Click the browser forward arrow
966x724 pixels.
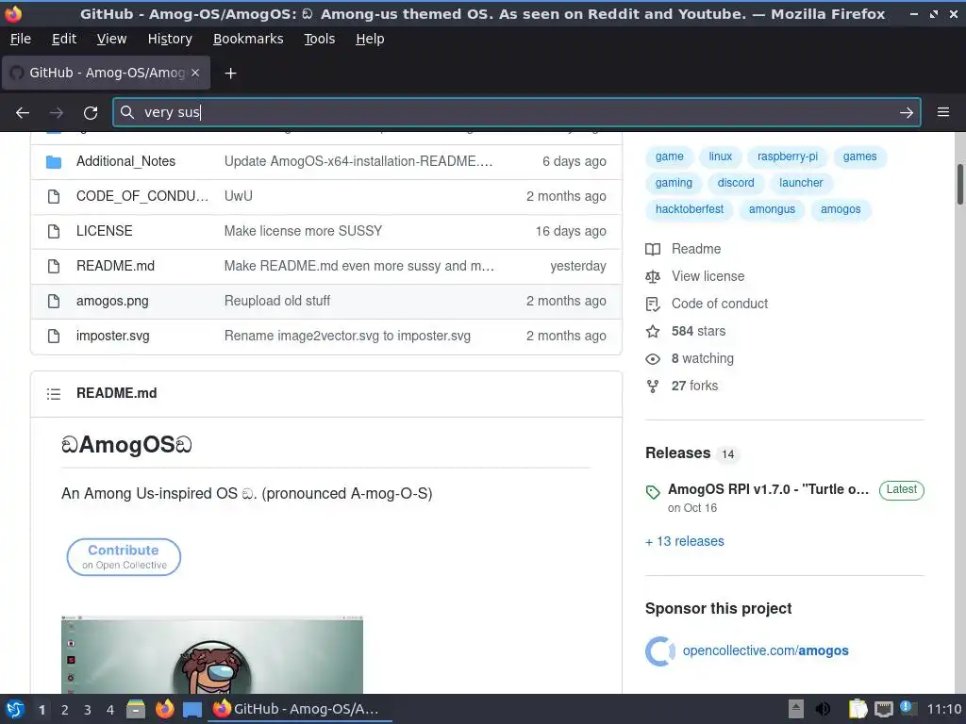pos(56,113)
